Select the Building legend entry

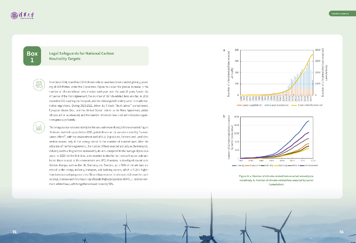click(281, 165)
